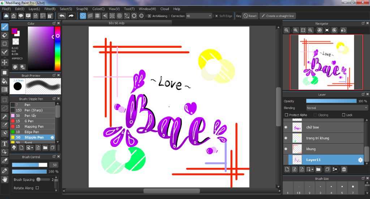Screen dimensions: 370x199
Task: Click the foreground purple color swatch
Action: (14, 31)
